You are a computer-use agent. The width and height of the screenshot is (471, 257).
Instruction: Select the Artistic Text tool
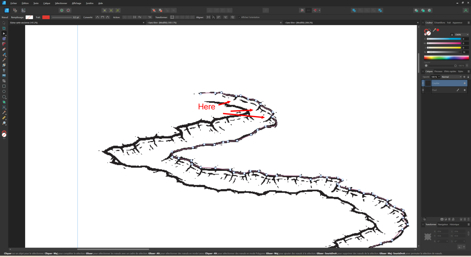tap(4, 107)
